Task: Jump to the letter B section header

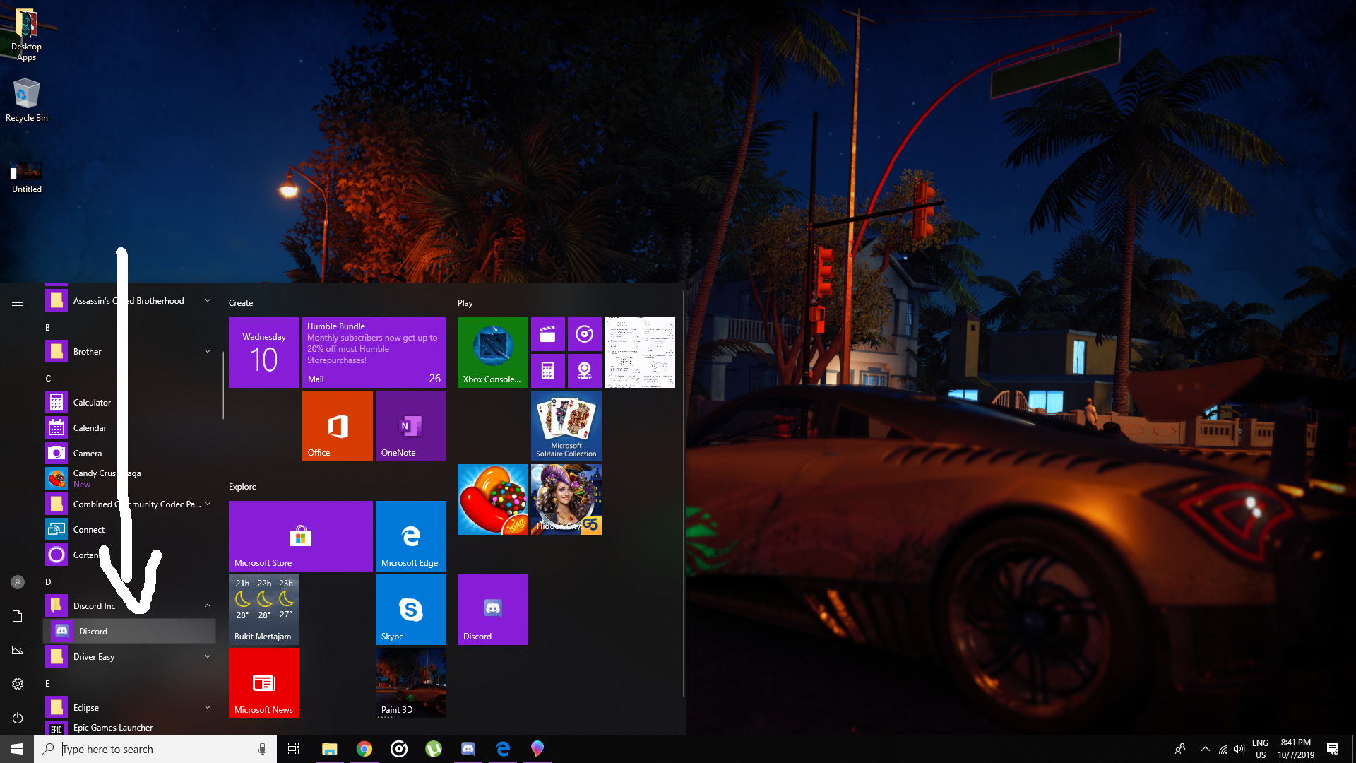Action: pos(48,328)
